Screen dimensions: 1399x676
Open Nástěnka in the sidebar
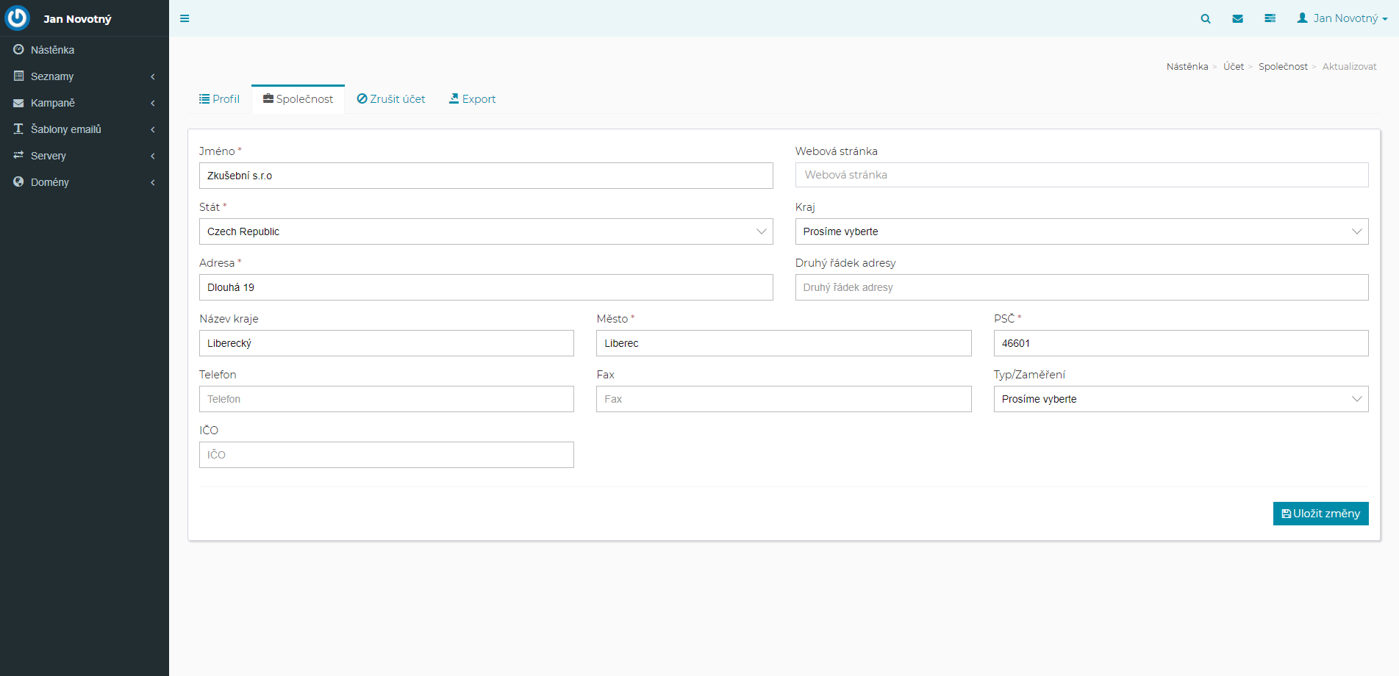(x=85, y=50)
